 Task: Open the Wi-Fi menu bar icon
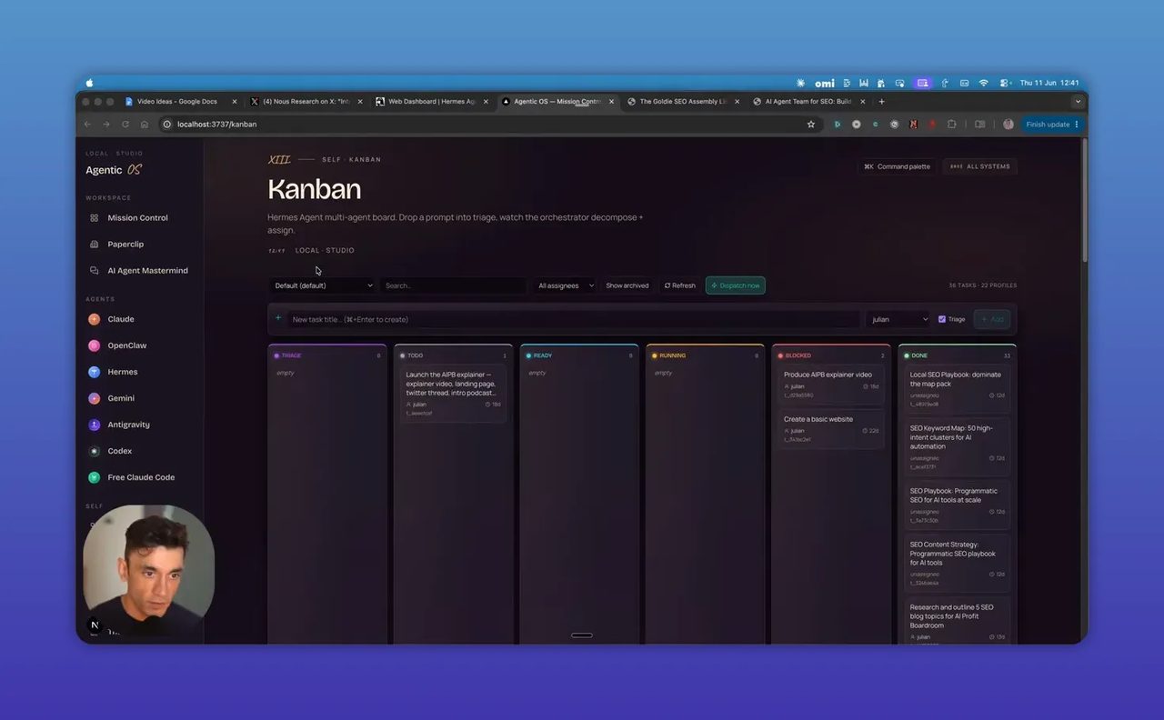(983, 83)
